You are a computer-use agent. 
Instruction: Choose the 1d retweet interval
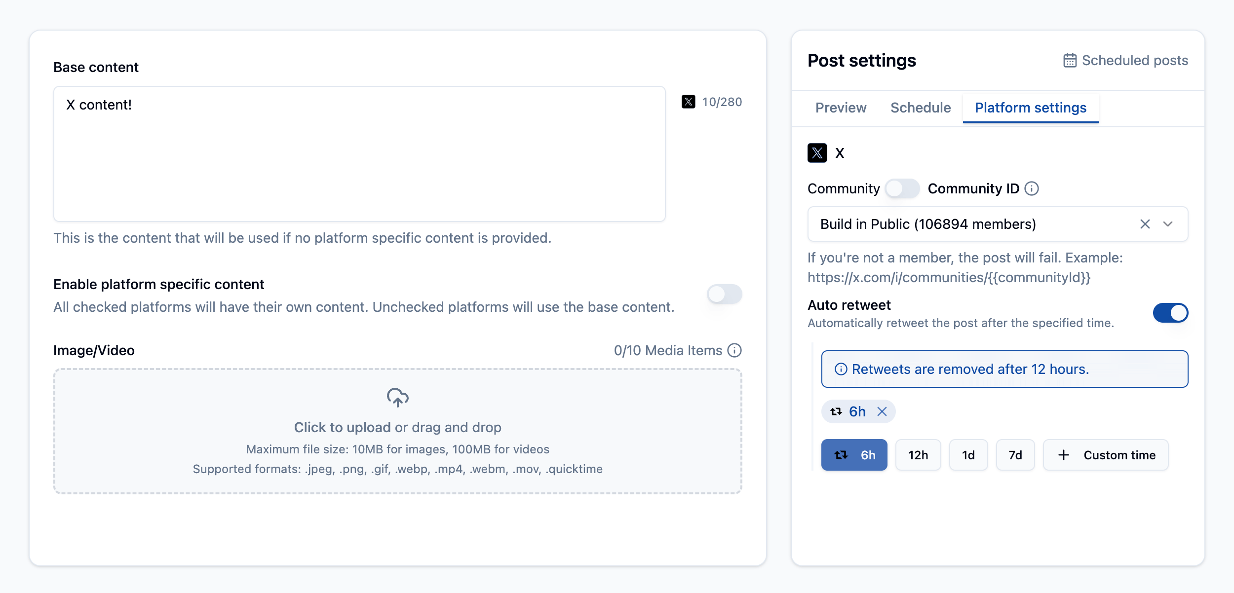click(x=968, y=455)
